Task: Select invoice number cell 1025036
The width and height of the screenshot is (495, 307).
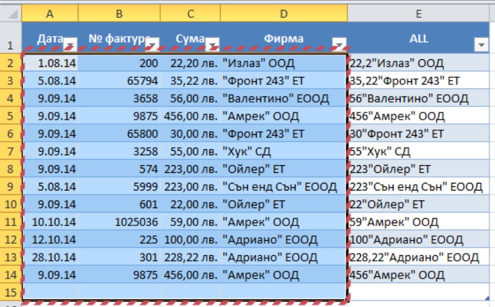Action: click(119, 222)
